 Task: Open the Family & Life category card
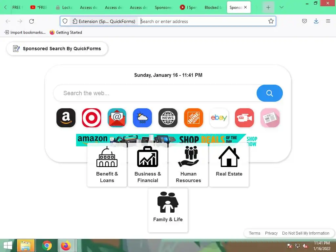pos(168,210)
